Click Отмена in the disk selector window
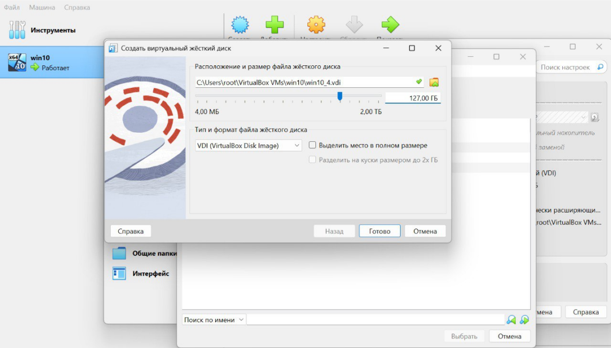Image resolution: width=611 pixels, height=348 pixels. click(x=509, y=336)
